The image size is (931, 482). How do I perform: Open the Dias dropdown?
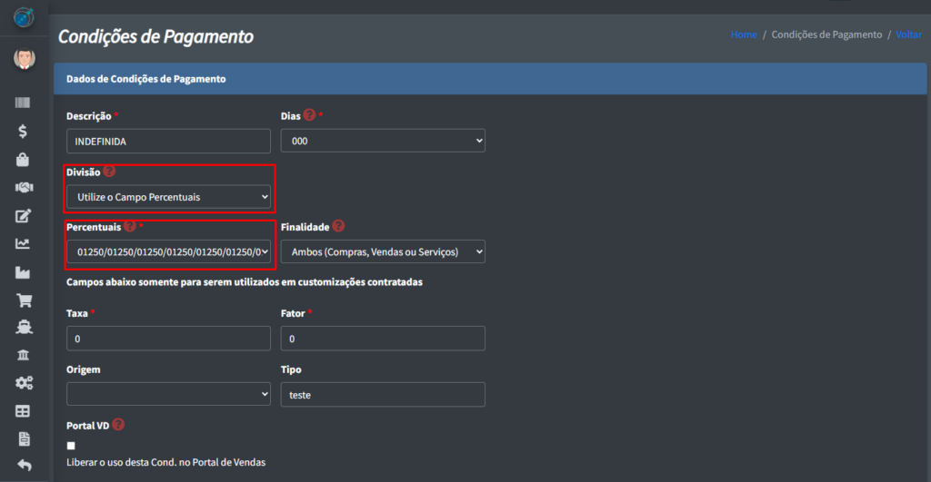tap(383, 141)
